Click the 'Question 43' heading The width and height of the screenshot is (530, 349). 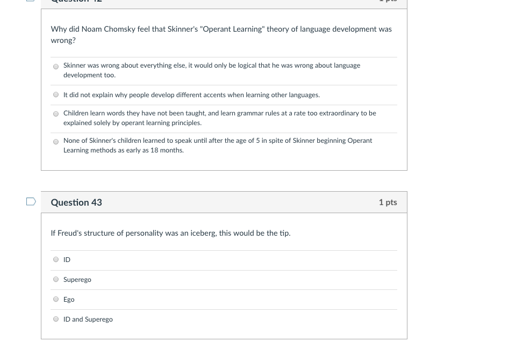point(76,202)
